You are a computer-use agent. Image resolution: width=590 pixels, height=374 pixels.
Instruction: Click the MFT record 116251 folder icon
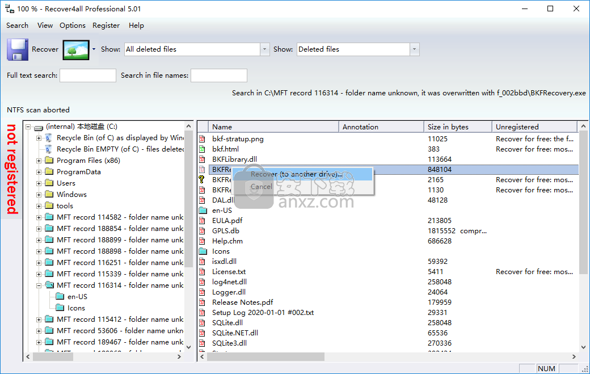(x=49, y=262)
